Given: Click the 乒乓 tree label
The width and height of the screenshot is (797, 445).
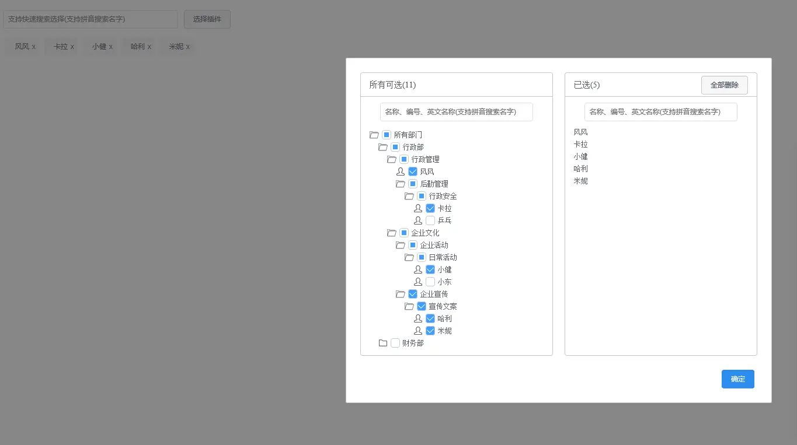Looking at the screenshot, I should [445, 220].
